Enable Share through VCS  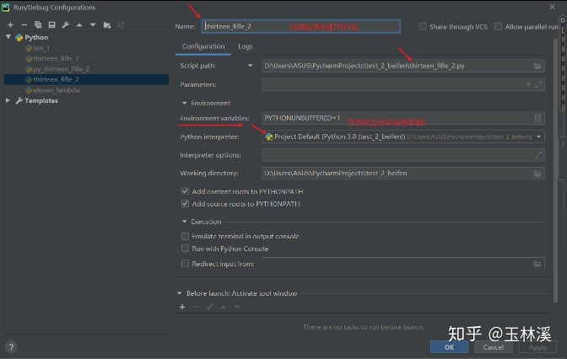tap(423, 27)
